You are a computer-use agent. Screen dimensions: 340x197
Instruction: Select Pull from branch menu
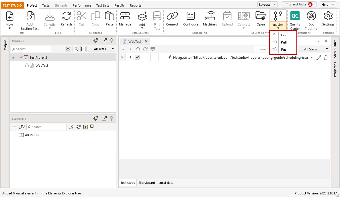pos(283,42)
